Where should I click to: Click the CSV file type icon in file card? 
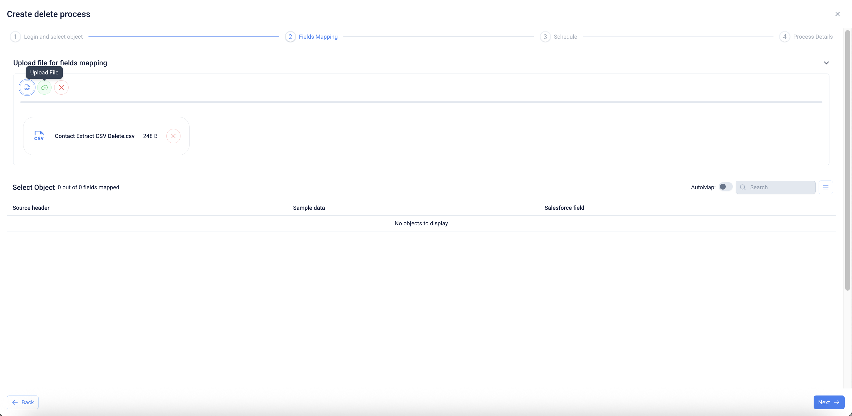39,136
